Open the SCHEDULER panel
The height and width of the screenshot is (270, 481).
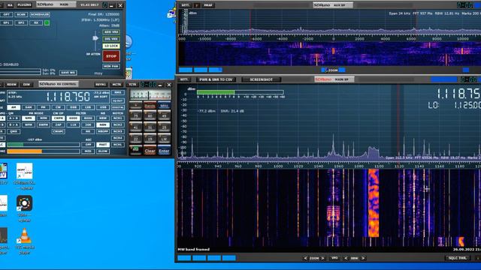[40, 14]
